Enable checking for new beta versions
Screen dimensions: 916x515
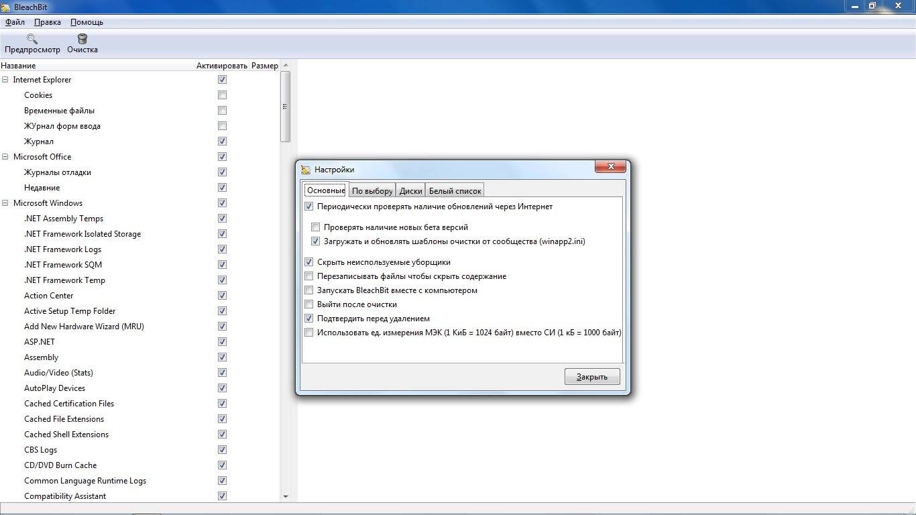pos(316,227)
